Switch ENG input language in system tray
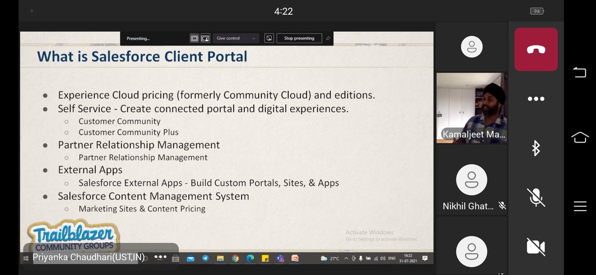The image size is (596, 275). click(392, 259)
